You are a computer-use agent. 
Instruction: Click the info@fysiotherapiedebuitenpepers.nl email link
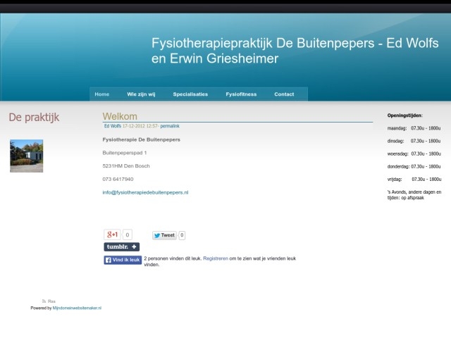[145, 192]
